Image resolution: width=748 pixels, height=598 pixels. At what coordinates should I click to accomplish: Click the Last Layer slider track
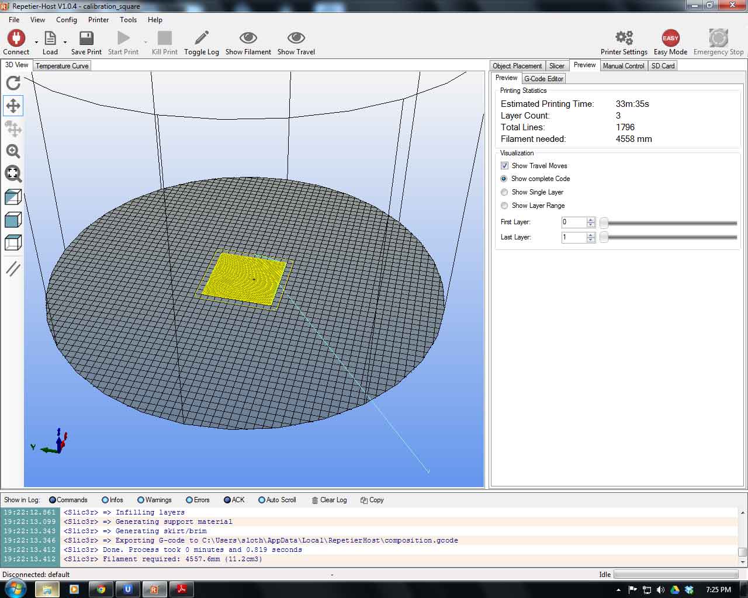coord(672,237)
